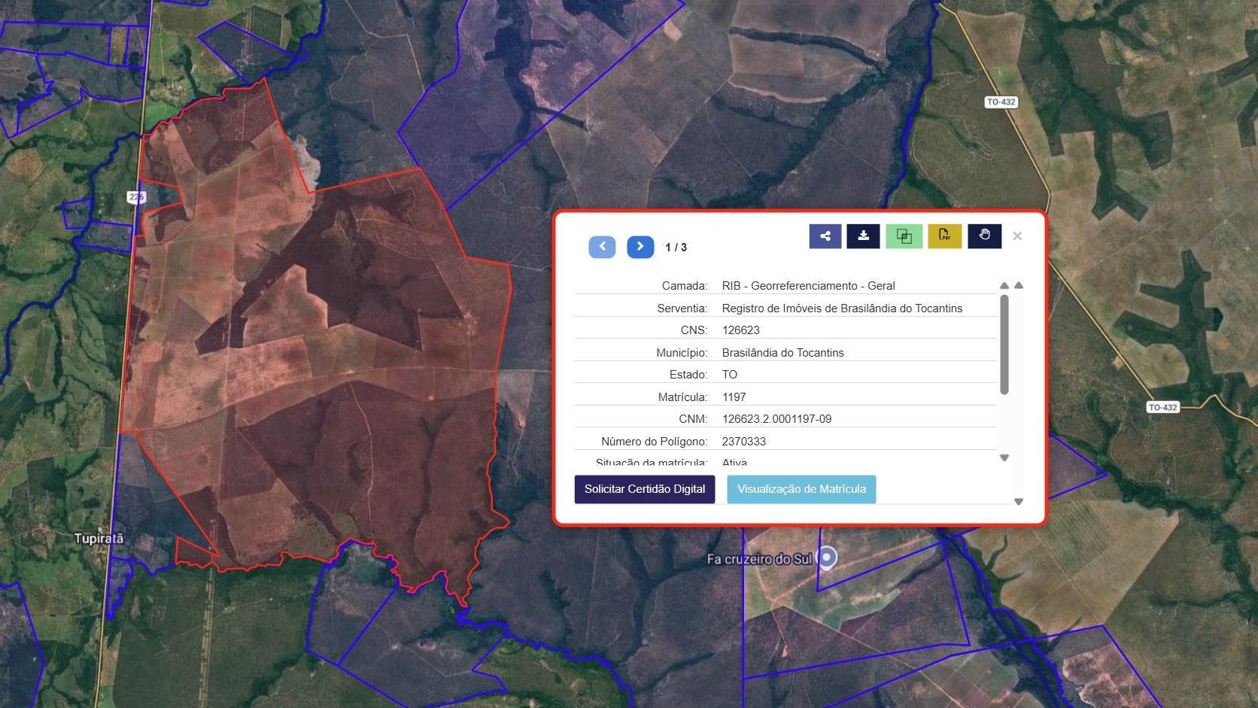The width and height of the screenshot is (1258, 708).
Task: Close the property info popup
Action: (x=1017, y=236)
